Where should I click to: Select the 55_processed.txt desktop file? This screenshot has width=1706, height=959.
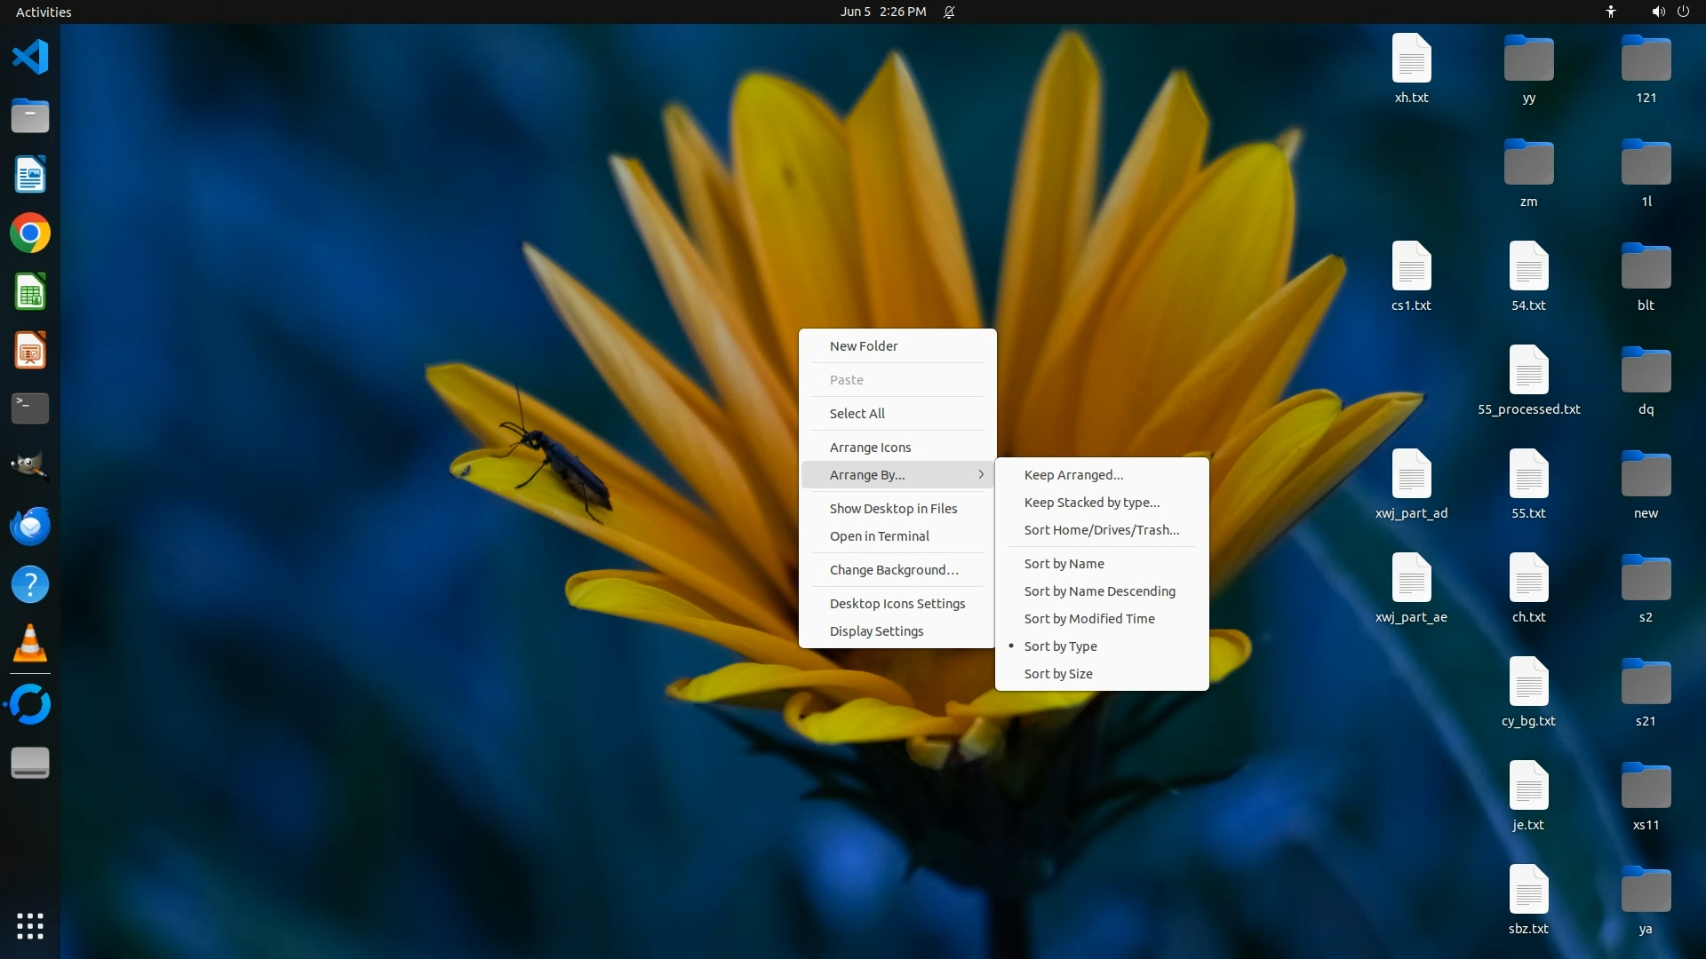[1528, 371]
